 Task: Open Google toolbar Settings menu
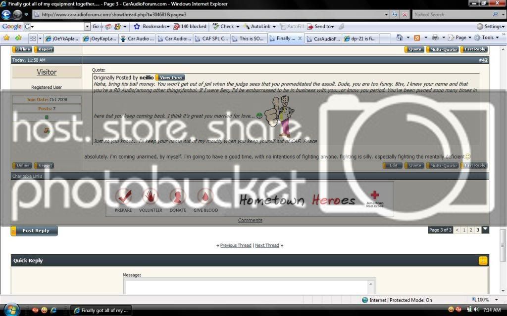[490, 27]
